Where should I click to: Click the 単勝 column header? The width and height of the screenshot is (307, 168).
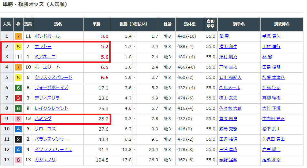(x=96, y=24)
